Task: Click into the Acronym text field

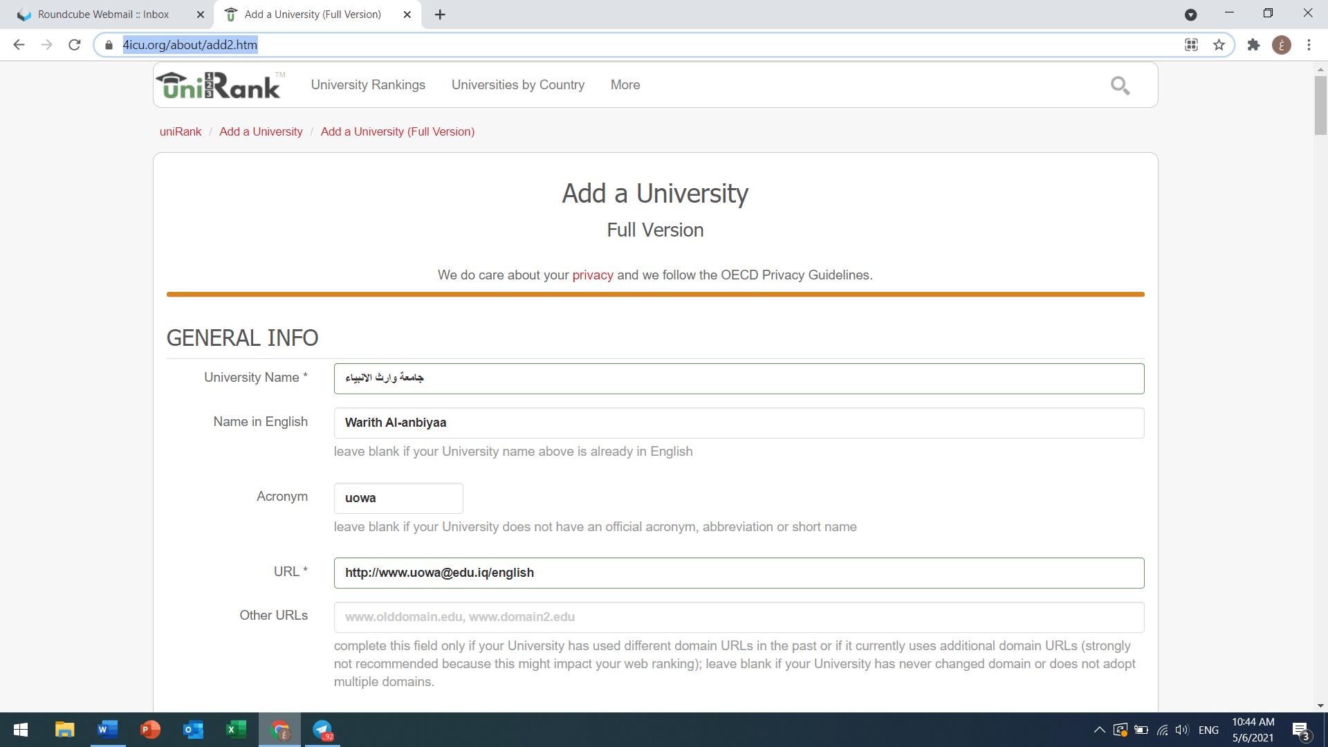Action: pyautogui.click(x=398, y=498)
